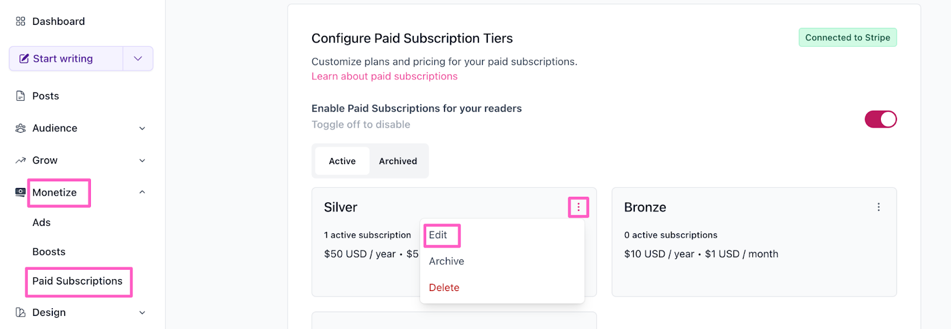Viewport: 951px width, 329px height.
Task: Choose Edit from the Silver menu
Action: click(x=438, y=235)
